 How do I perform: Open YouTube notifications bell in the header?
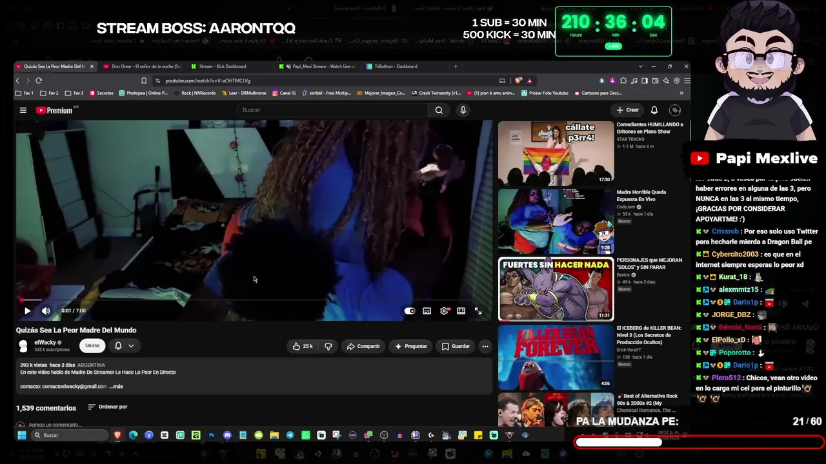[x=654, y=110]
